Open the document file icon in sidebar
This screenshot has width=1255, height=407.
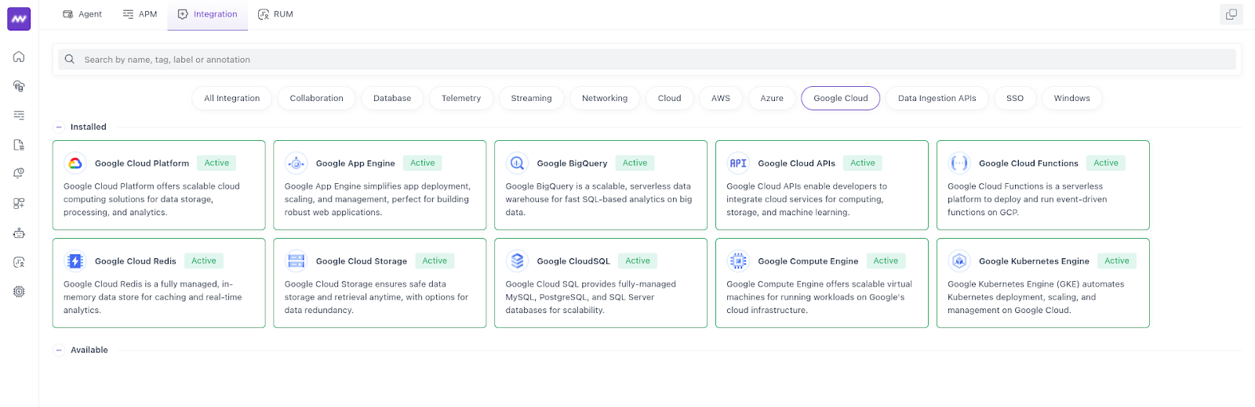click(x=19, y=145)
